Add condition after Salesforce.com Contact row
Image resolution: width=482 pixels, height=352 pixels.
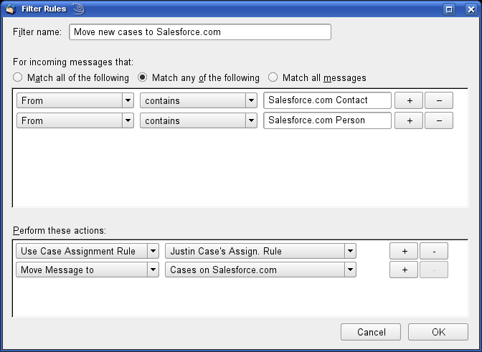409,100
